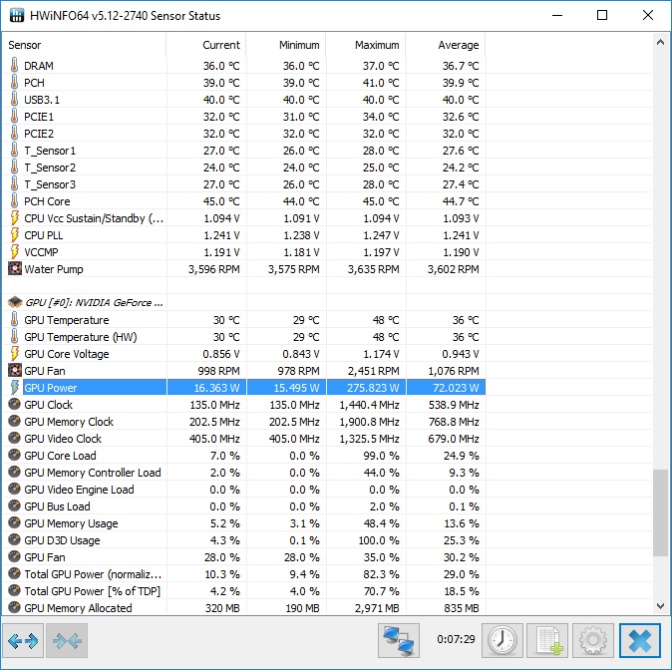This screenshot has width=672, height=670.
Task: Click the GPU Memory Allocated gauge icon
Action: [15, 607]
